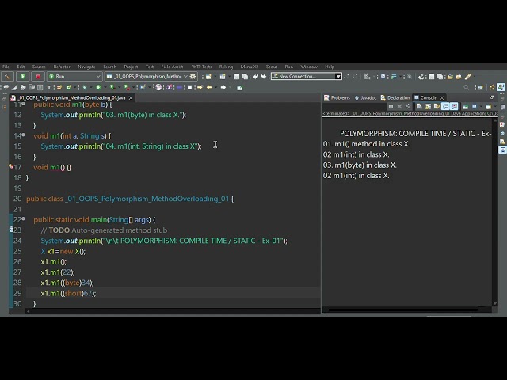Image resolution: width=507 pixels, height=380 pixels.
Task: Collapse the fold marker at line 14
Action: tap(23, 135)
